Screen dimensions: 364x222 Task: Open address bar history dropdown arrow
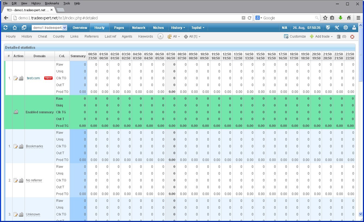(x=243, y=18)
